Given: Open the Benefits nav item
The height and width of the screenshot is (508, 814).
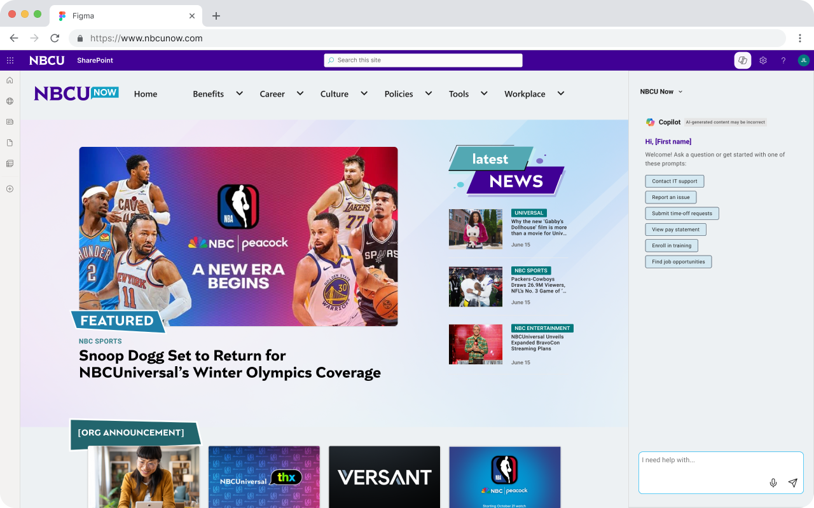Looking at the screenshot, I should point(208,94).
